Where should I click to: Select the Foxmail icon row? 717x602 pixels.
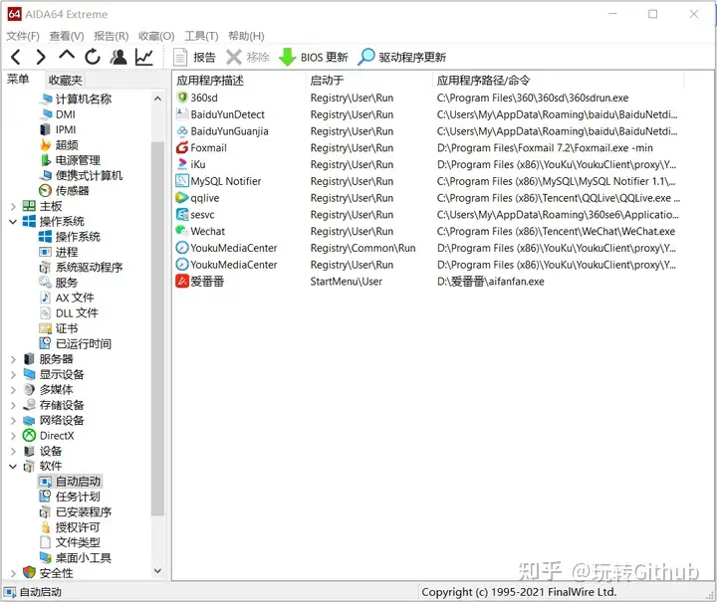coord(427,148)
